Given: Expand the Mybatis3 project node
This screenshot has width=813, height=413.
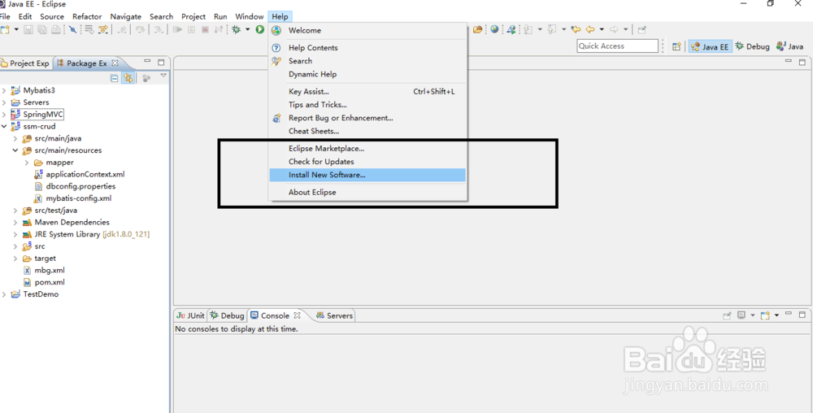Looking at the screenshot, I should [4, 90].
